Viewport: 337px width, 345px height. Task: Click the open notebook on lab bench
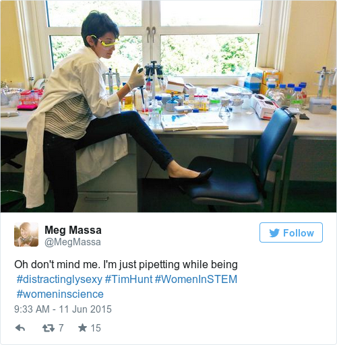pos(193,123)
